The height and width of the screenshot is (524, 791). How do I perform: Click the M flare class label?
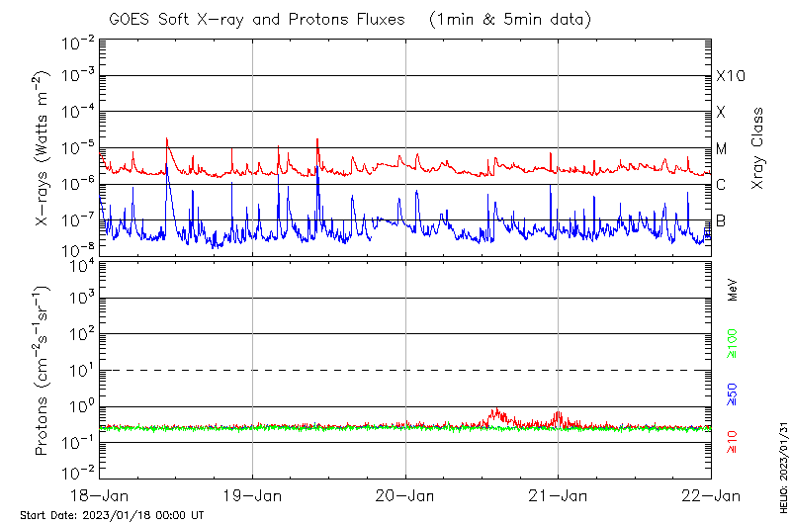(x=722, y=149)
